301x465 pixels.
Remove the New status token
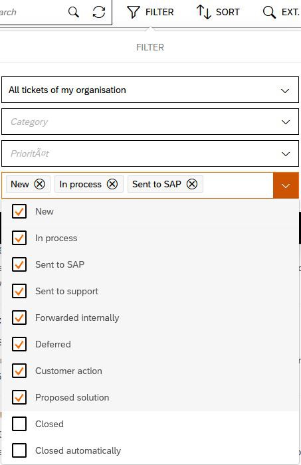39,184
